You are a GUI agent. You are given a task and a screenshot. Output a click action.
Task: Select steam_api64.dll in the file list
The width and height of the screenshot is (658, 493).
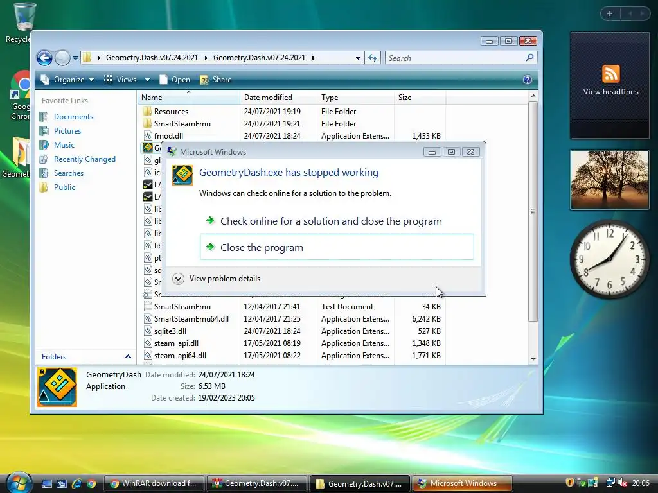point(180,356)
